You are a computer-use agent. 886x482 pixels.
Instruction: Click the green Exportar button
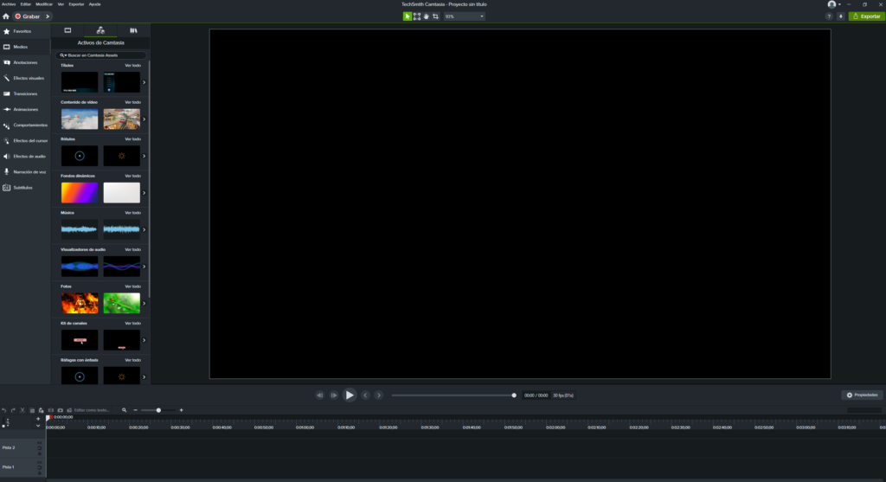(x=865, y=16)
